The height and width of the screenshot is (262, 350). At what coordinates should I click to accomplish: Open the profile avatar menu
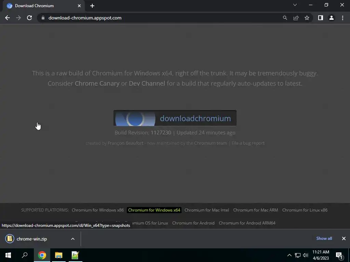point(332,18)
